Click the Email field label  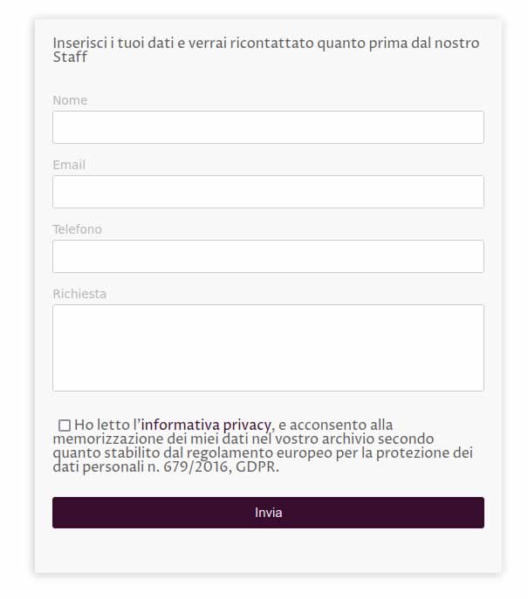69,165
